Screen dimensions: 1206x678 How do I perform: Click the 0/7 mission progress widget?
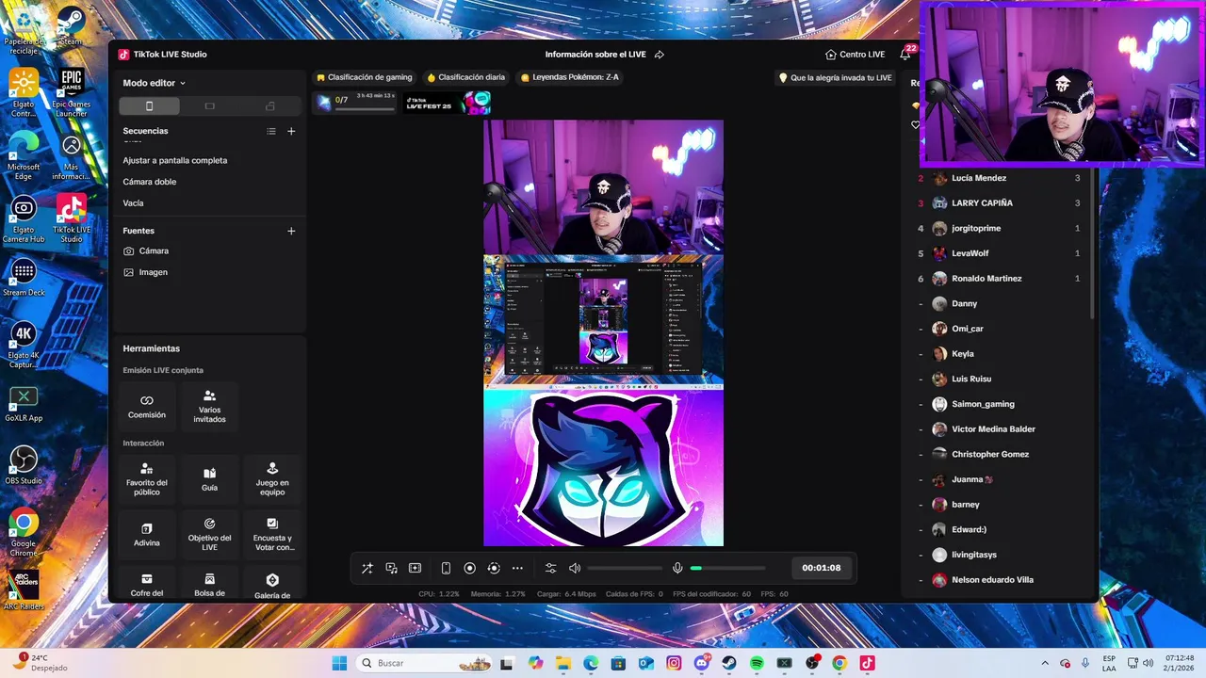click(x=356, y=101)
